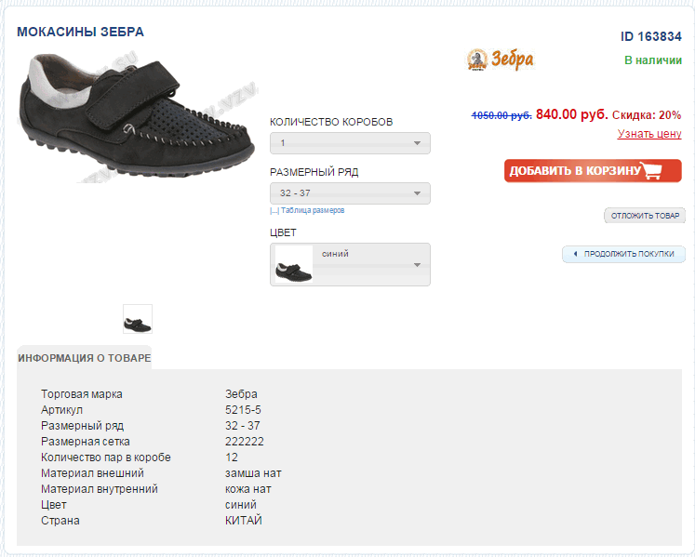Viewport: 695px width, 557px height.
Task: Open the Узнать цену link
Action: 649,134
